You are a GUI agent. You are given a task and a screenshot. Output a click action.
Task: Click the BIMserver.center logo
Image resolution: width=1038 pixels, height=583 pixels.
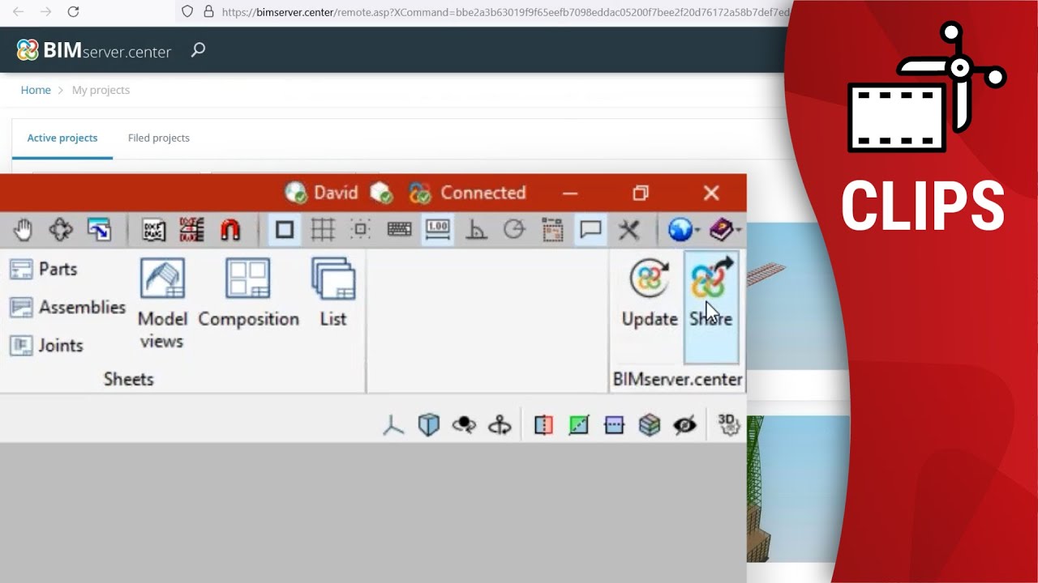tap(94, 51)
